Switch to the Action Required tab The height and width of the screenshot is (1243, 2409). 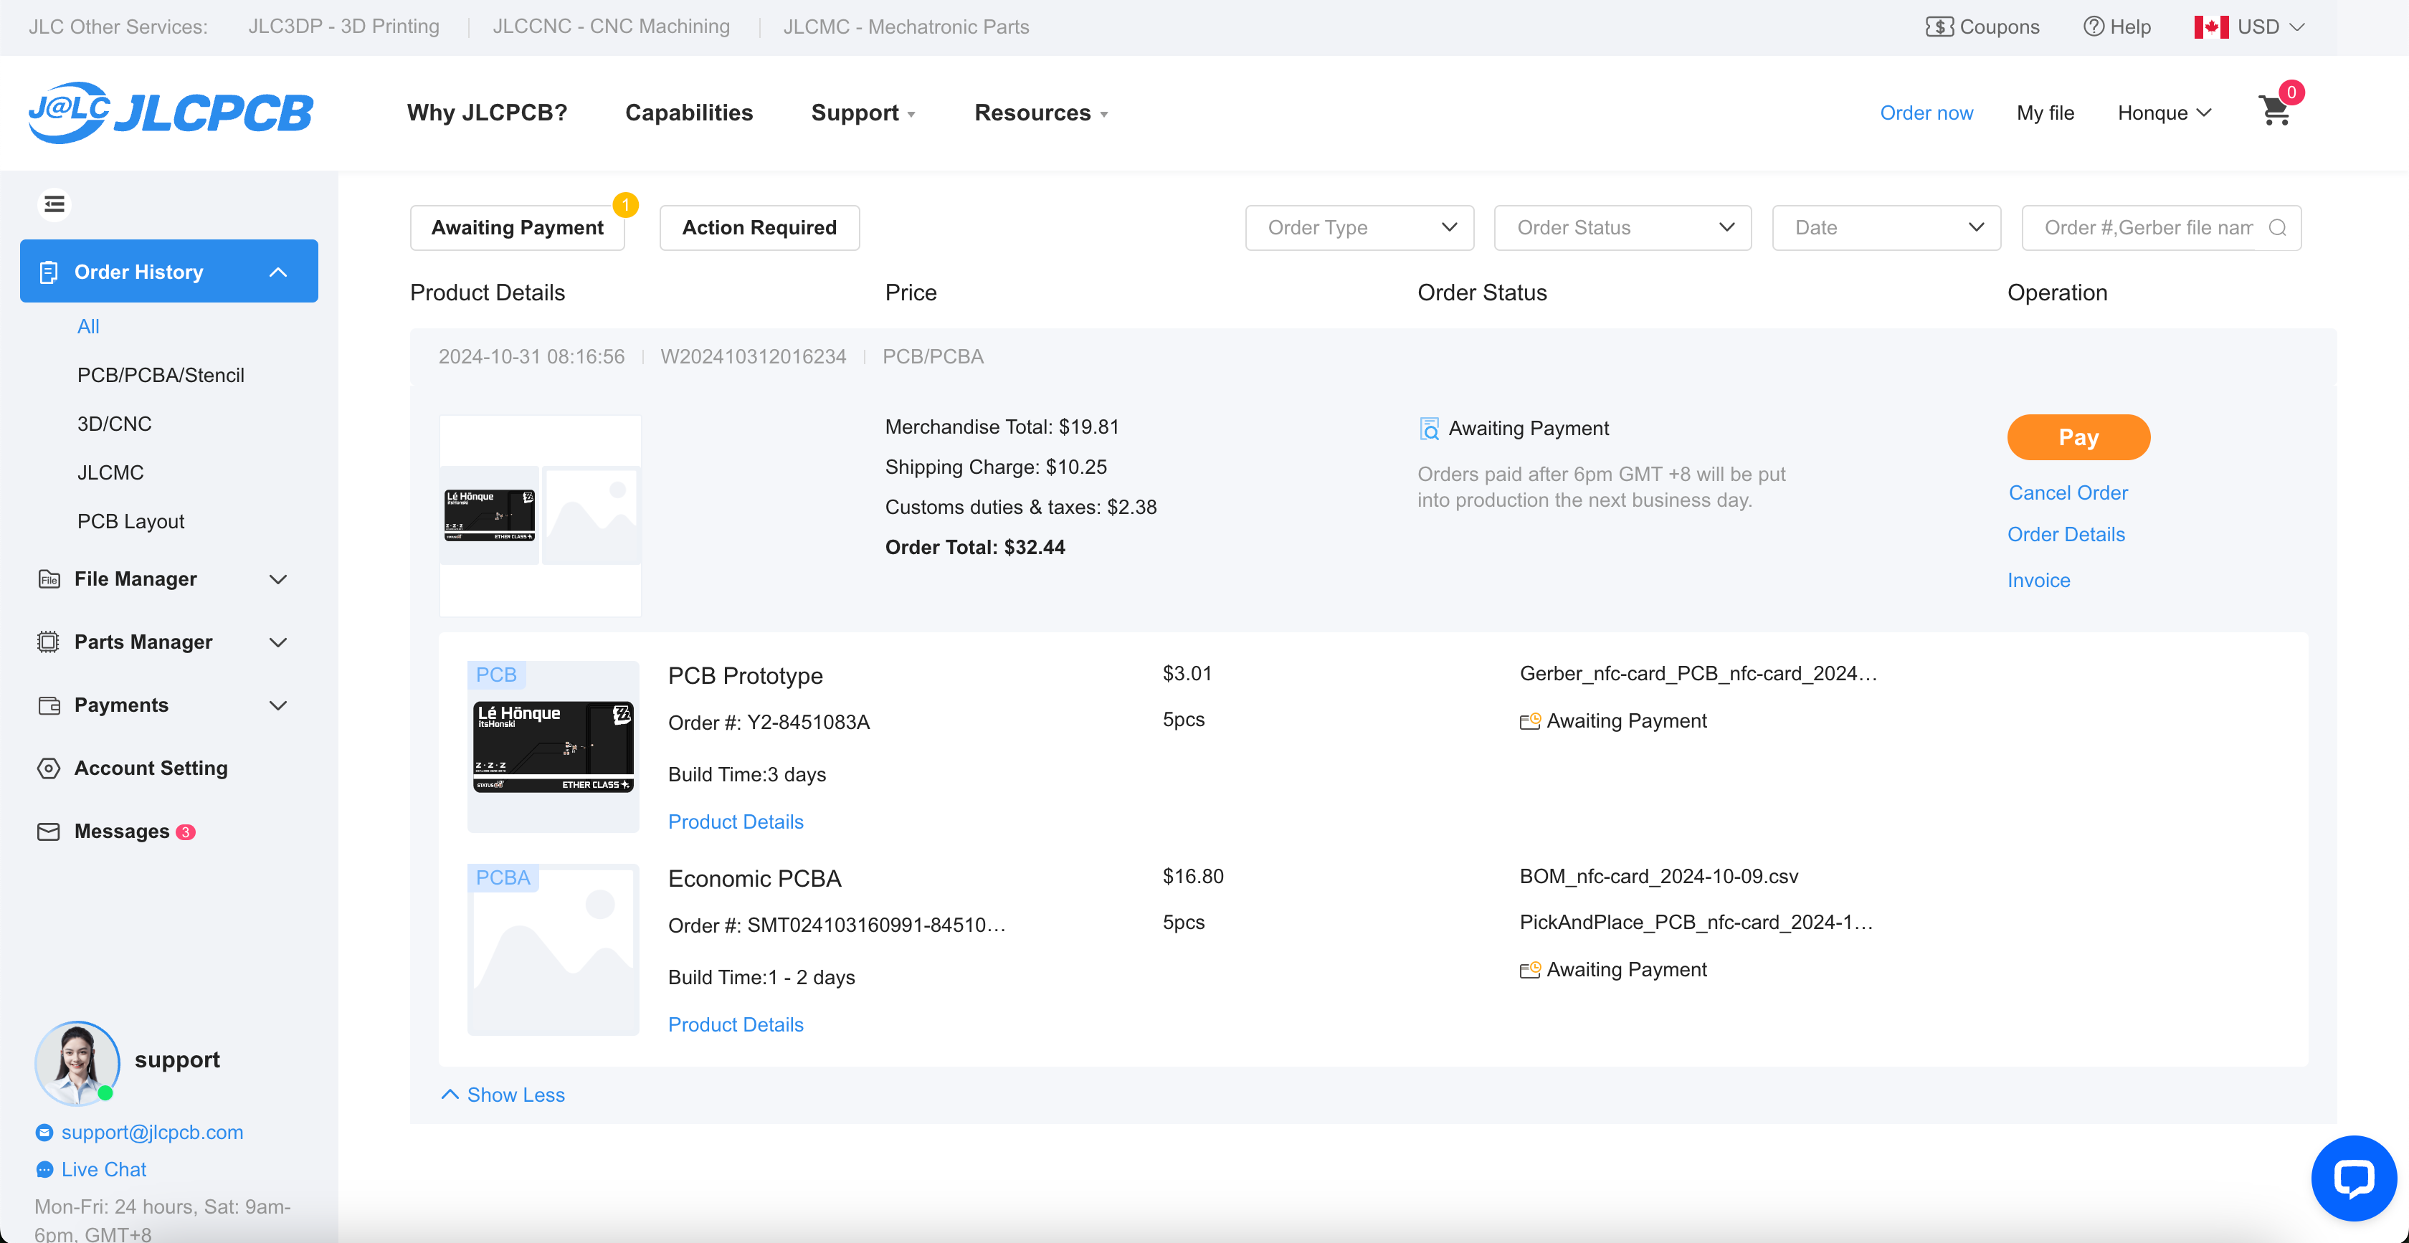758,227
